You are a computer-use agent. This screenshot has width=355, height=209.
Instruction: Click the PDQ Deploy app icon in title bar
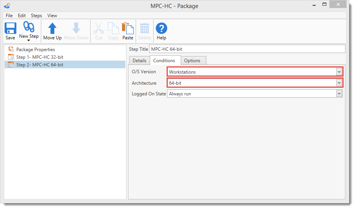(7, 5)
